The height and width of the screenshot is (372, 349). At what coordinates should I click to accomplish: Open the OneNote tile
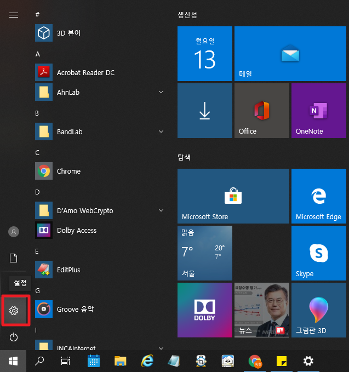pyautogui.click(x=319, y=111)
